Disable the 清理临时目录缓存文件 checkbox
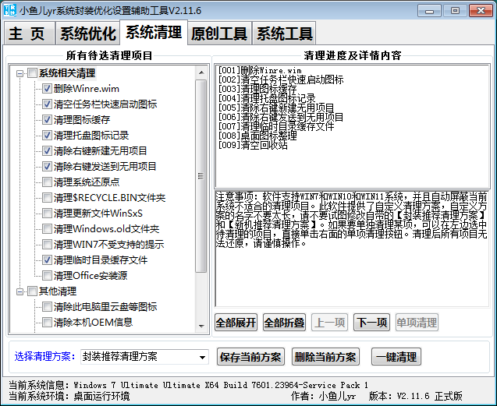The image size is (497, 406). click(47, 260)
